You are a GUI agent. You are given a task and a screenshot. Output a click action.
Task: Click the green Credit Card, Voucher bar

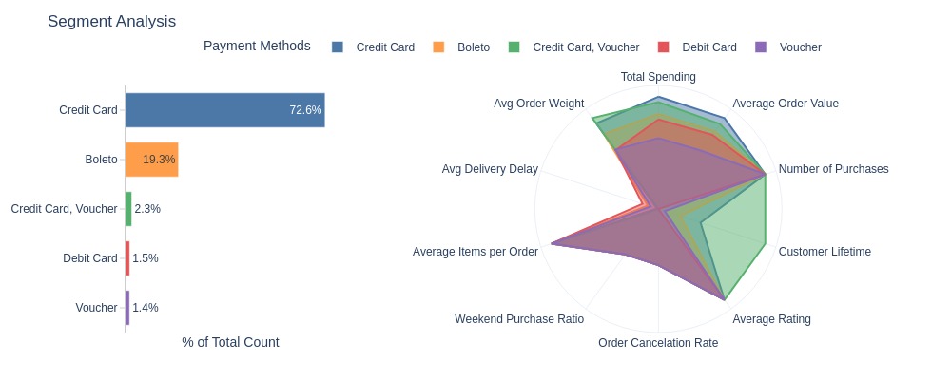pyautogui.click(x=128, y=209)
